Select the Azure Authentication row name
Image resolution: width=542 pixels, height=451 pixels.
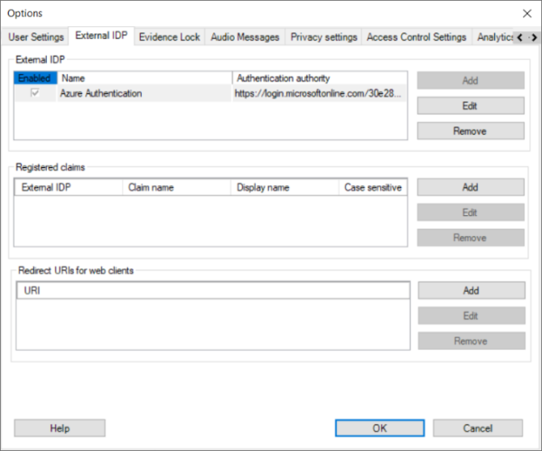(100, 93)
